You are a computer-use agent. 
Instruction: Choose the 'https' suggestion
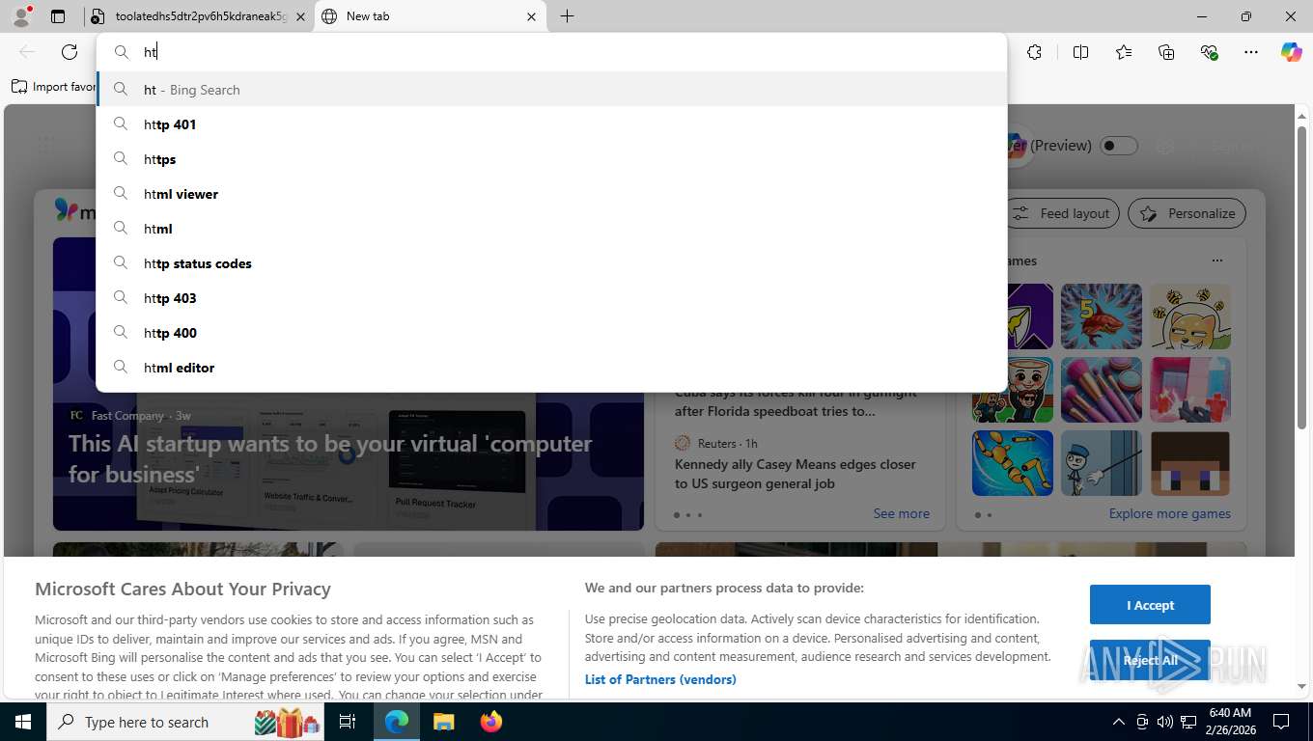551,159
